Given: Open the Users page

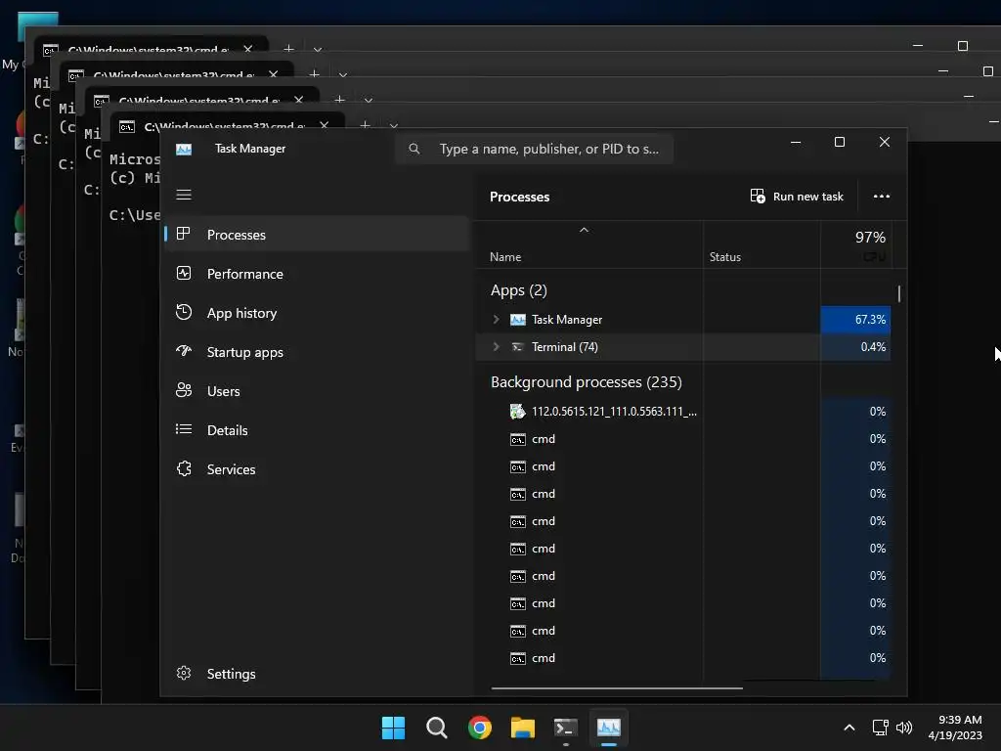Looking at the screenshot, I should (317, 391).
